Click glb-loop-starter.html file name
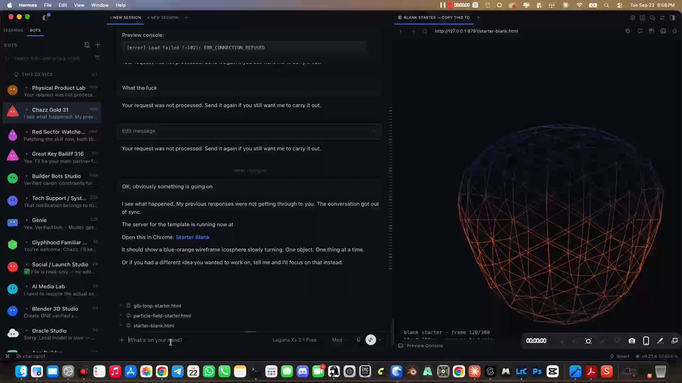Viewport: 682px width, 383px height. pyautogui.click(x=157, y=306)
